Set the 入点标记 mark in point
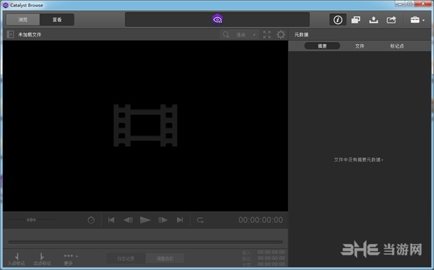Viewport: 434px width, 270px height. click(16, 259)
